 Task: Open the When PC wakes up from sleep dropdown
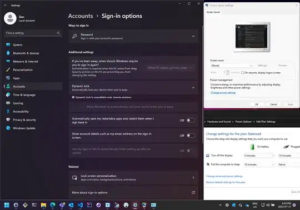[x=170, y=68]
